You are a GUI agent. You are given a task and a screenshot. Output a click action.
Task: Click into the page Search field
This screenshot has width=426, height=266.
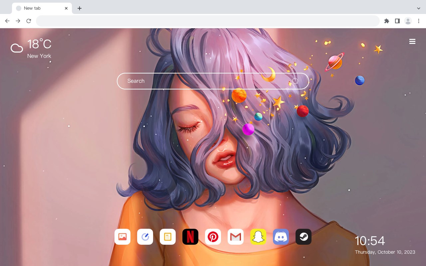(213, 81)
